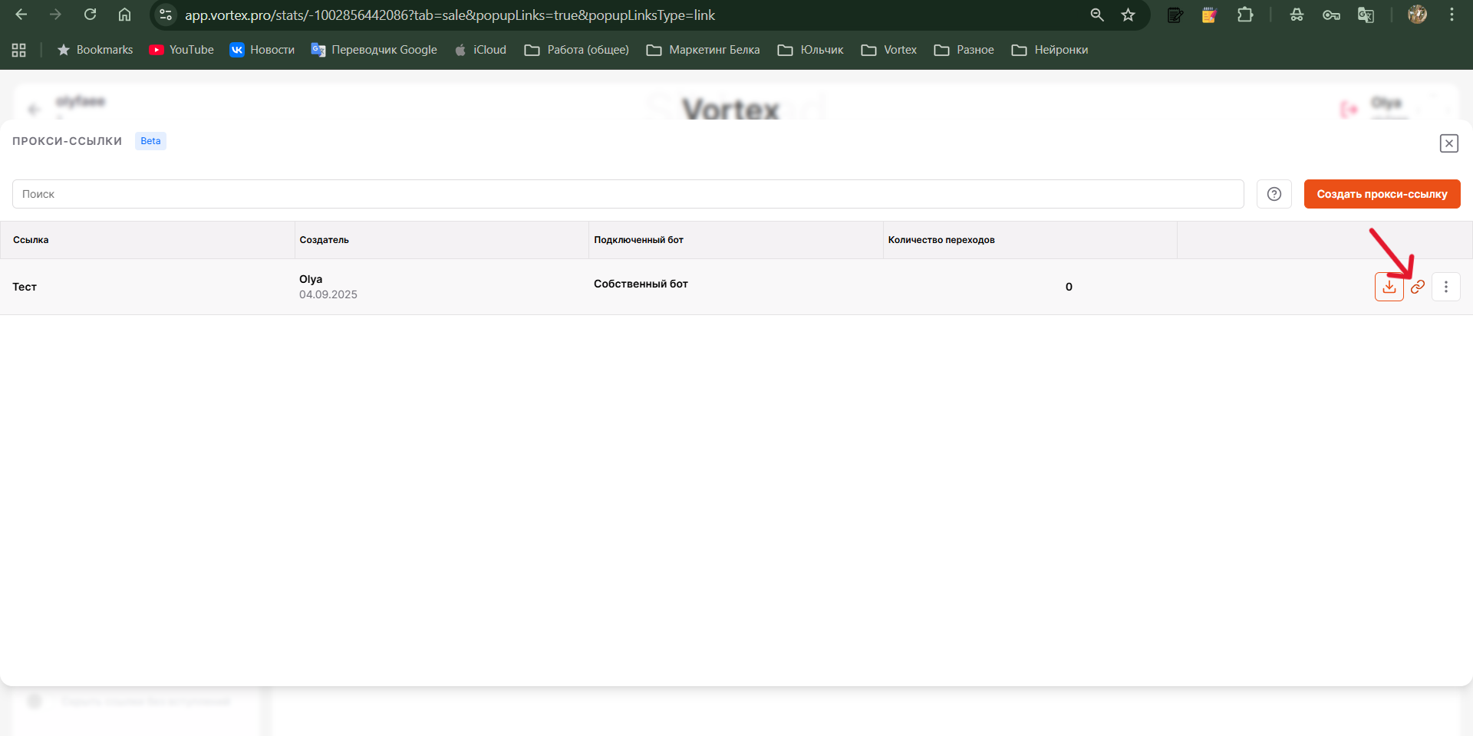
Task: Click the Количество переходов column header
Action: 941,240
